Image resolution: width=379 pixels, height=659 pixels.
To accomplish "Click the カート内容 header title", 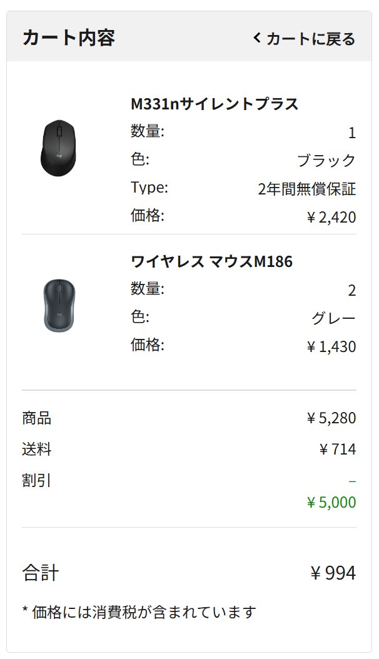I will click(68, 38).
